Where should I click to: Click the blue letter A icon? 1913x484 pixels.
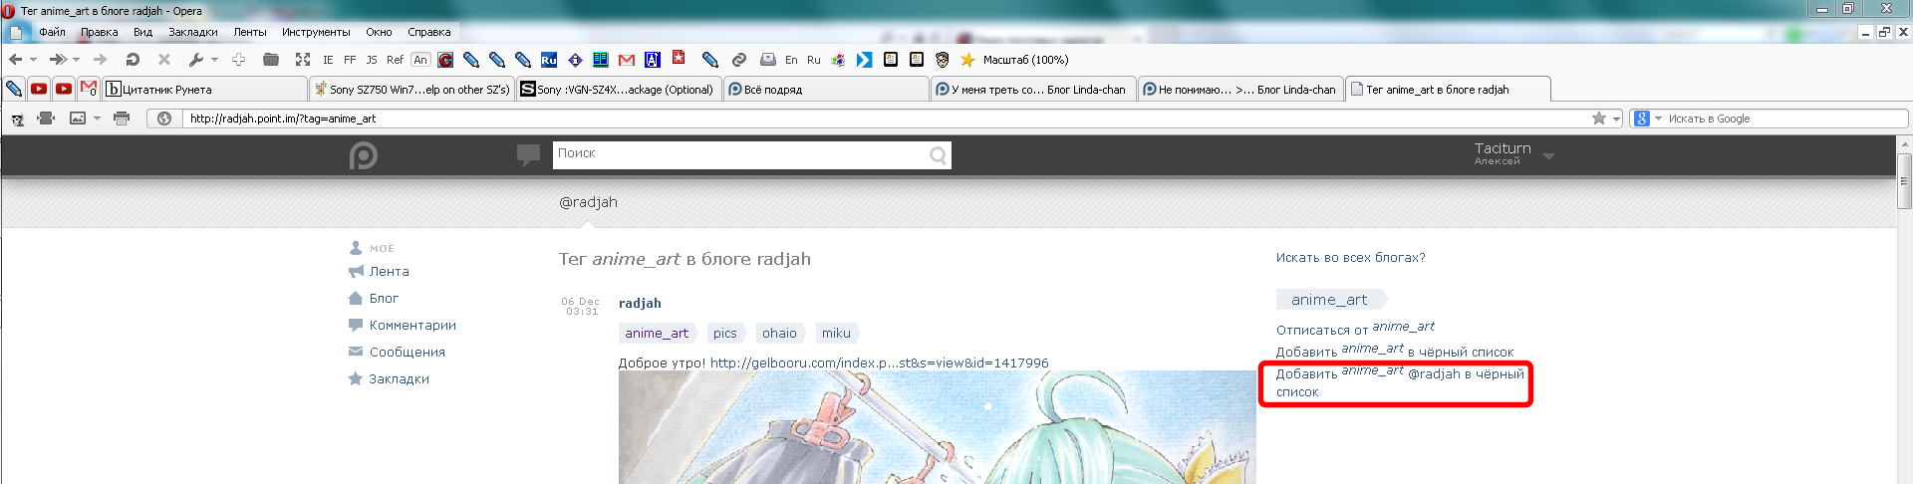(653, 60)
